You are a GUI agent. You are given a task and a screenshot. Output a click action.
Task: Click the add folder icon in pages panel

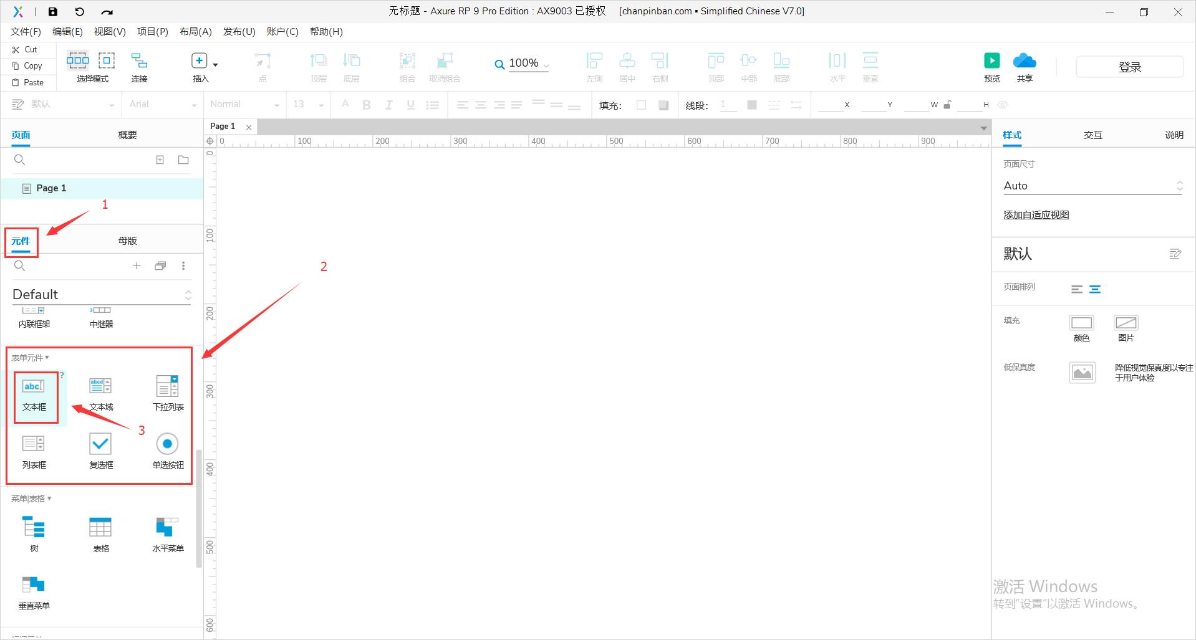pos(183,160)
